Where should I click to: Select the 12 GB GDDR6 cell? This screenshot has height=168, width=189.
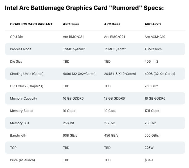point(114,99)
